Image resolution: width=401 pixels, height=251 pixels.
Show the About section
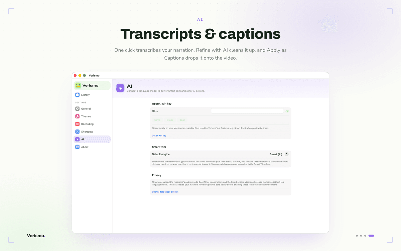92,147
